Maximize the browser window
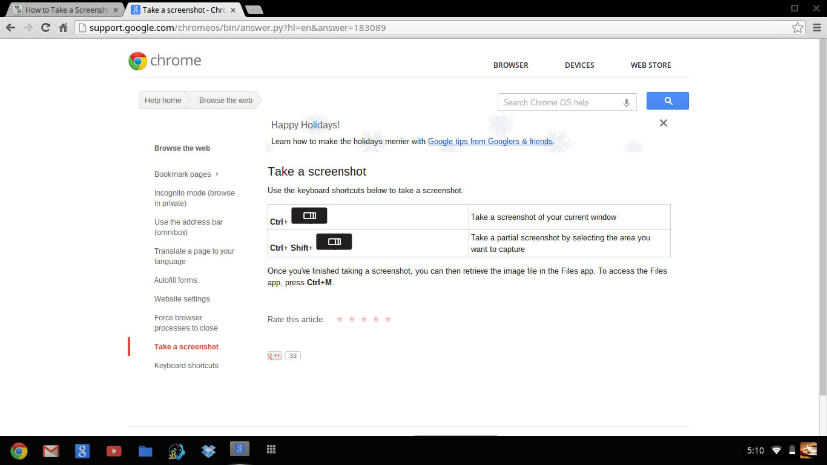This screenshot has width=827, height=465. (795, 8)
